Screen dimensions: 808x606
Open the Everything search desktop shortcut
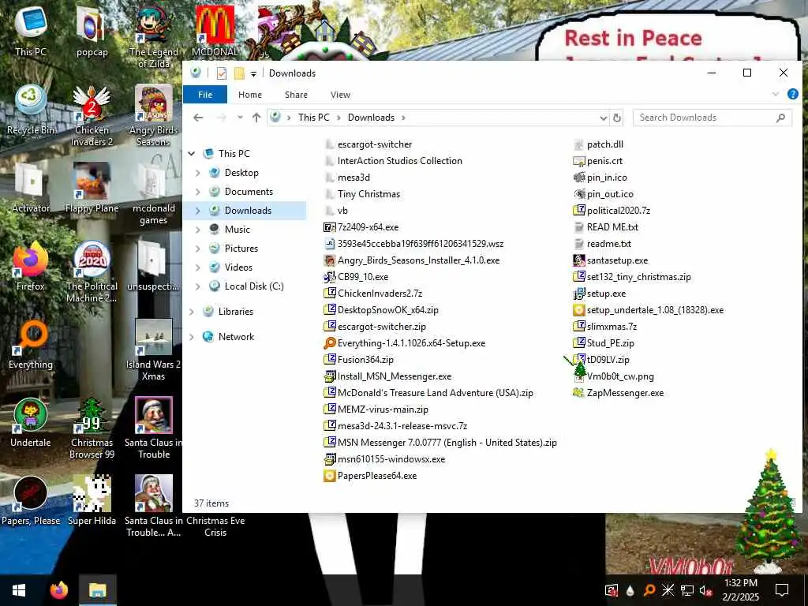coord(31,345)
